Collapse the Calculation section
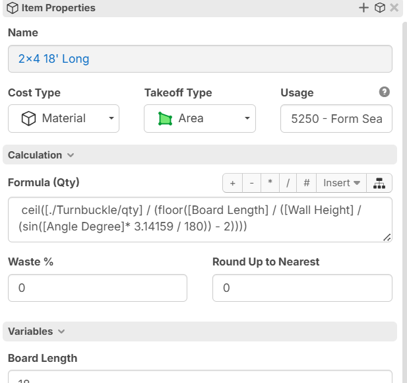 click(200, 155)
